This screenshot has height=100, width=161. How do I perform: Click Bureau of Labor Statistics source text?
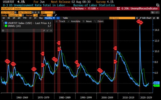click(x=94, y=5)
